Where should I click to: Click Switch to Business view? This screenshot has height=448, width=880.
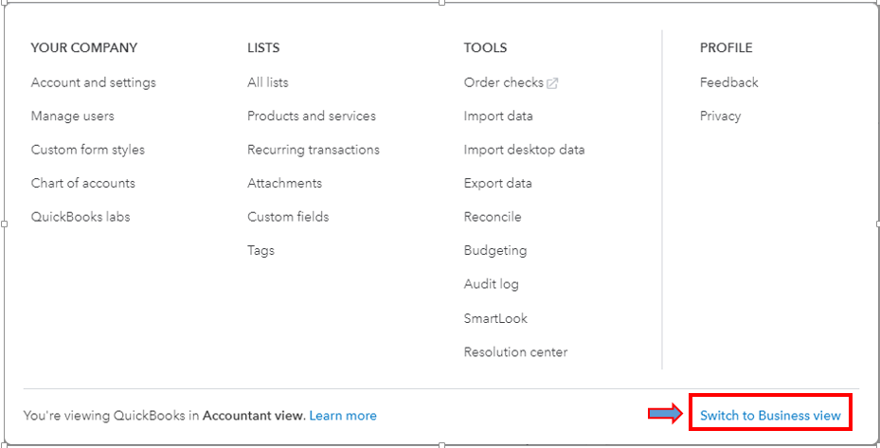click(x=770, y=416)
